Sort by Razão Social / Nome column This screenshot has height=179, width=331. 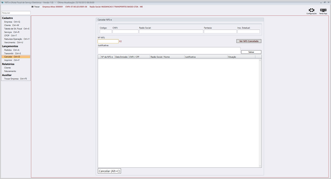(x=167, y=57)
